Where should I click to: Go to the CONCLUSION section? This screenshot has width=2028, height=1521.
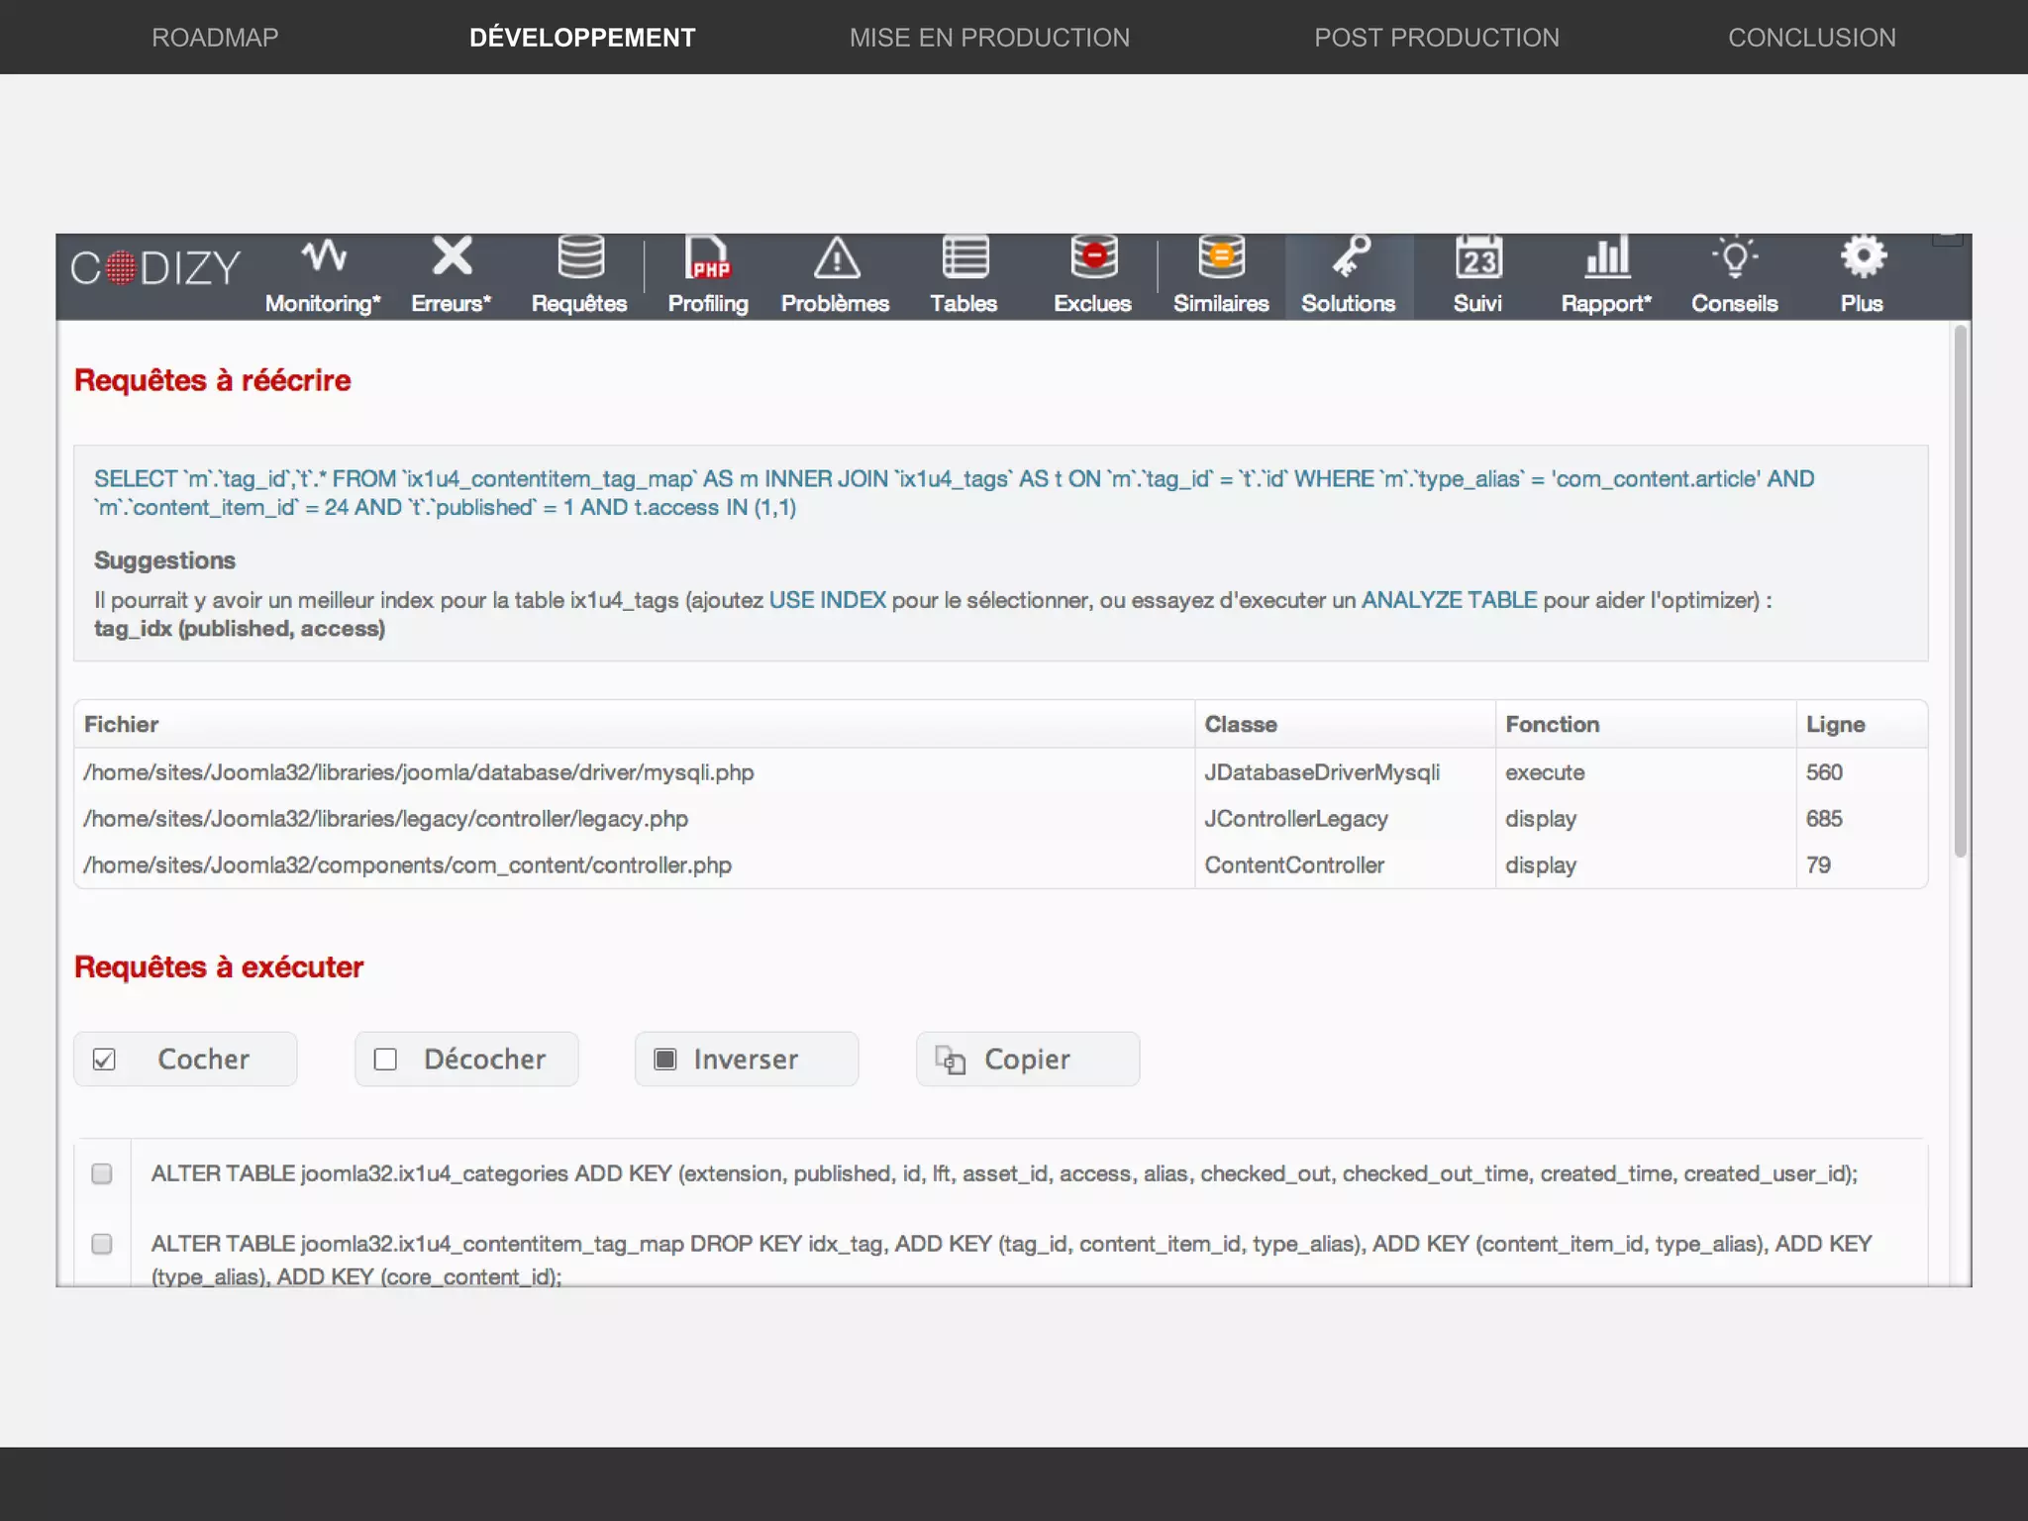click(1812, 38)
